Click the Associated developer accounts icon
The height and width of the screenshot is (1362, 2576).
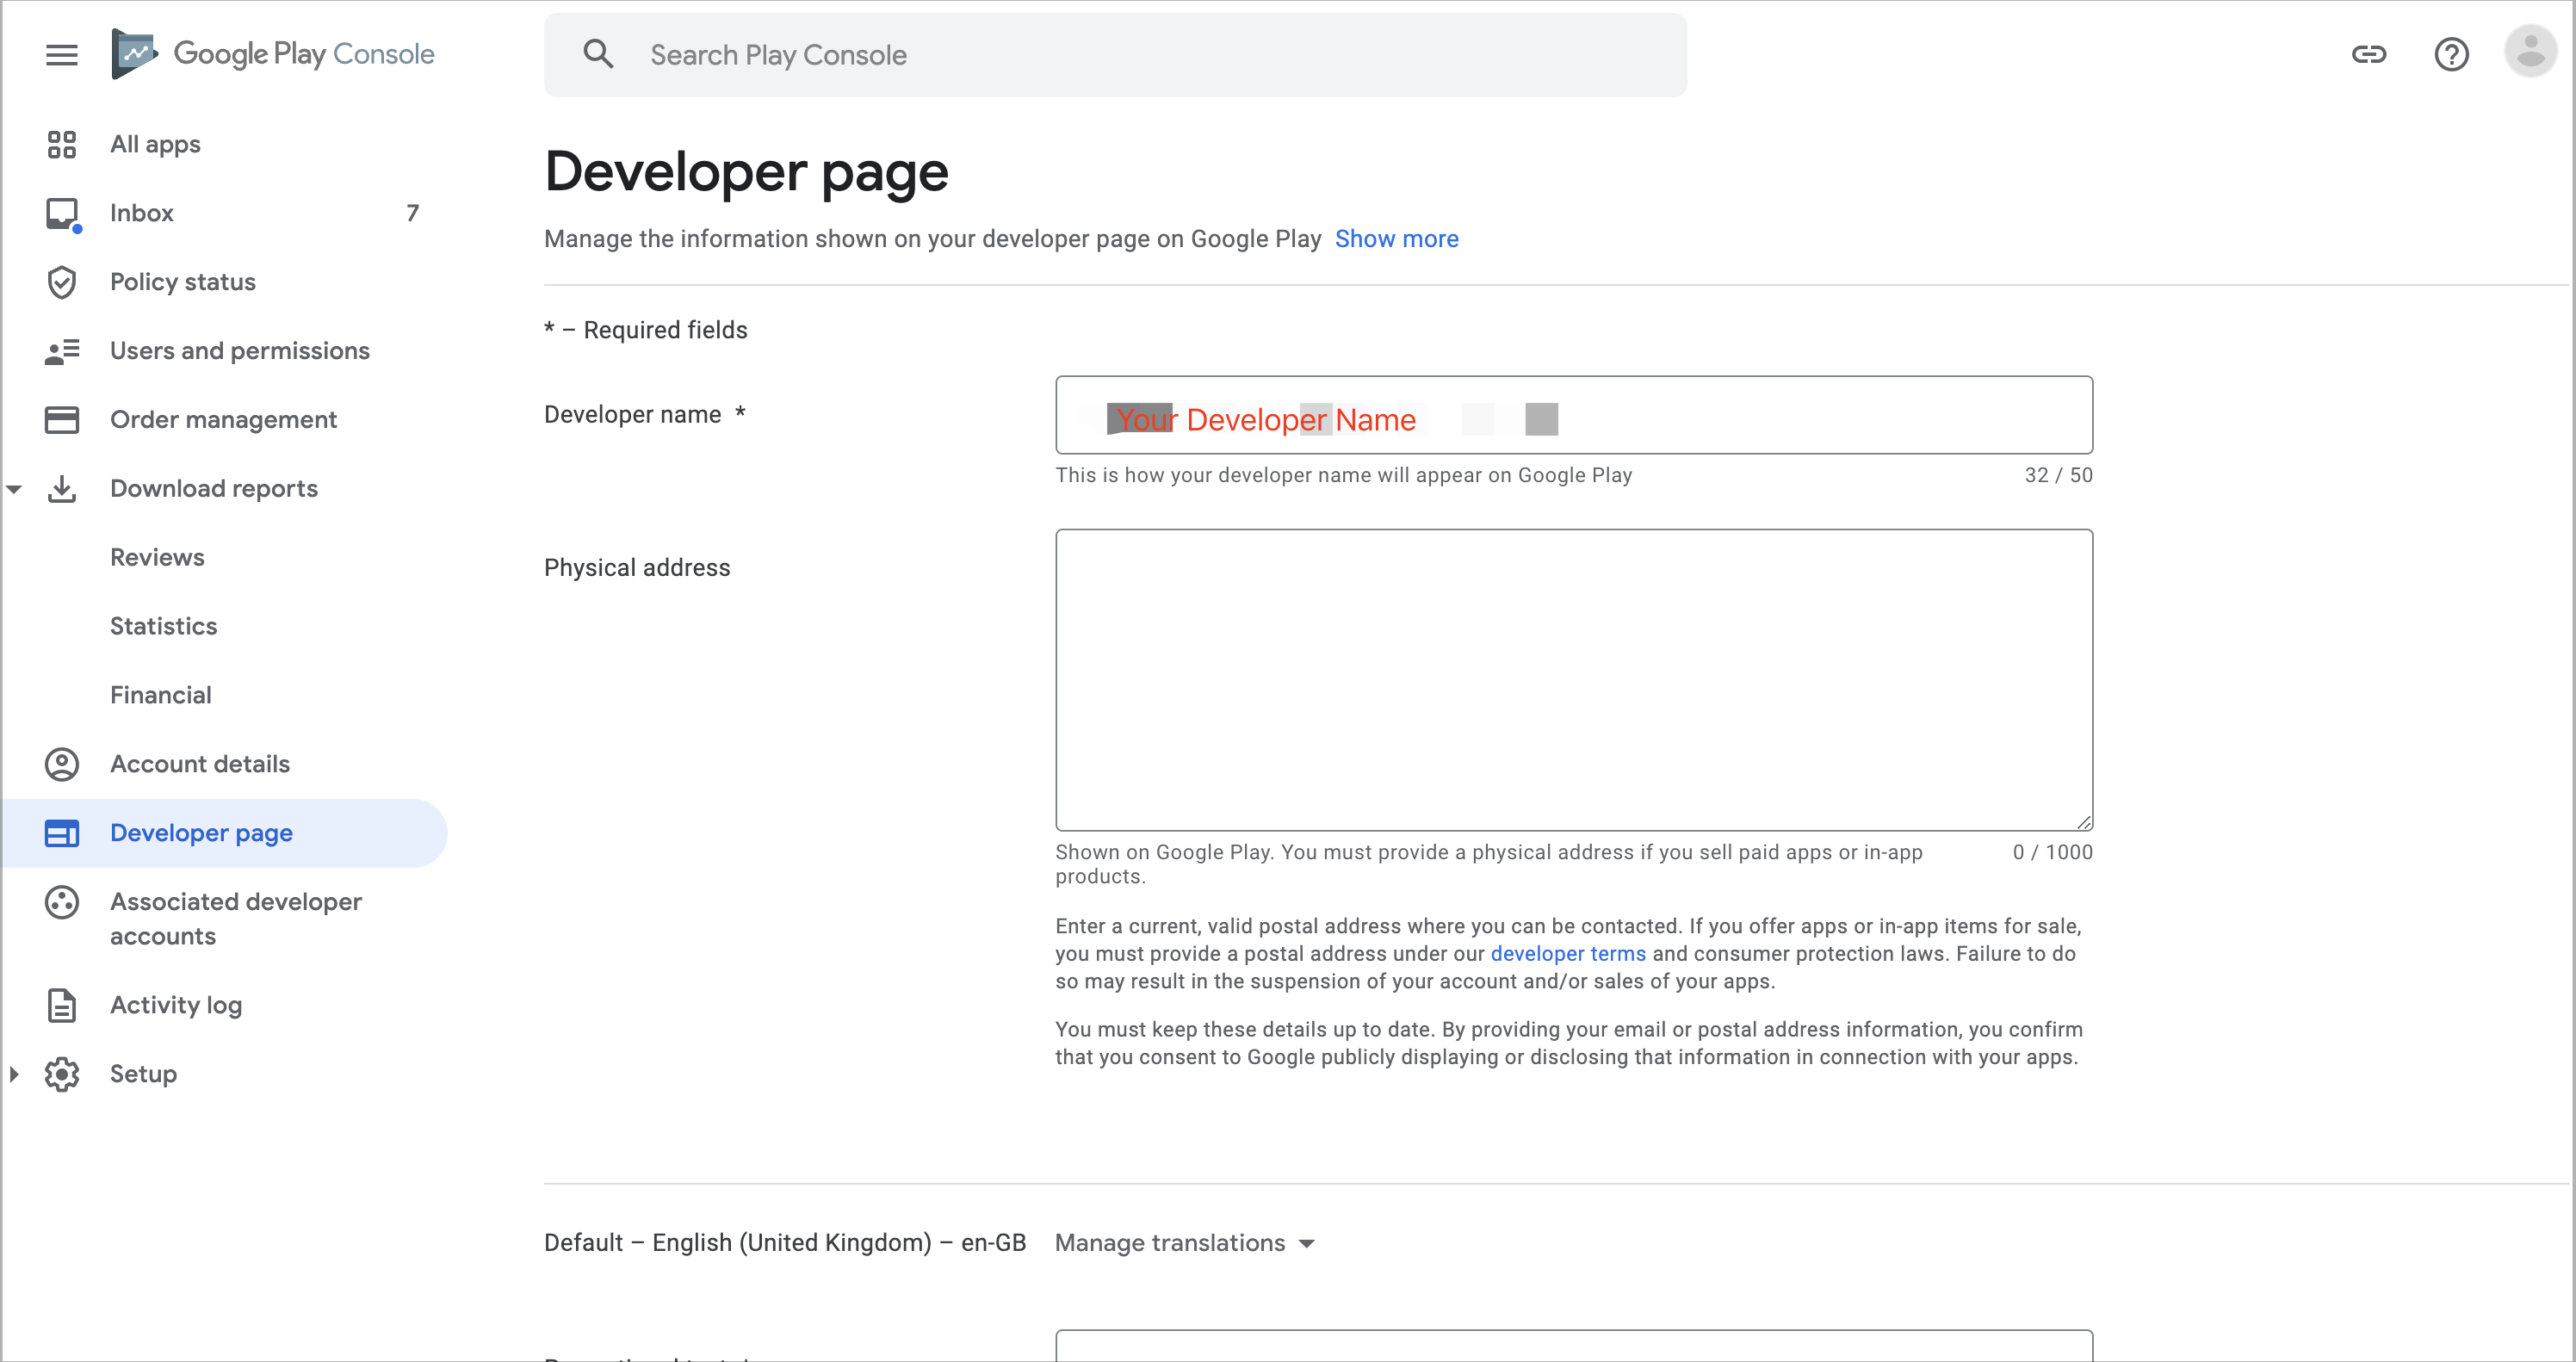tap(62, 902)
